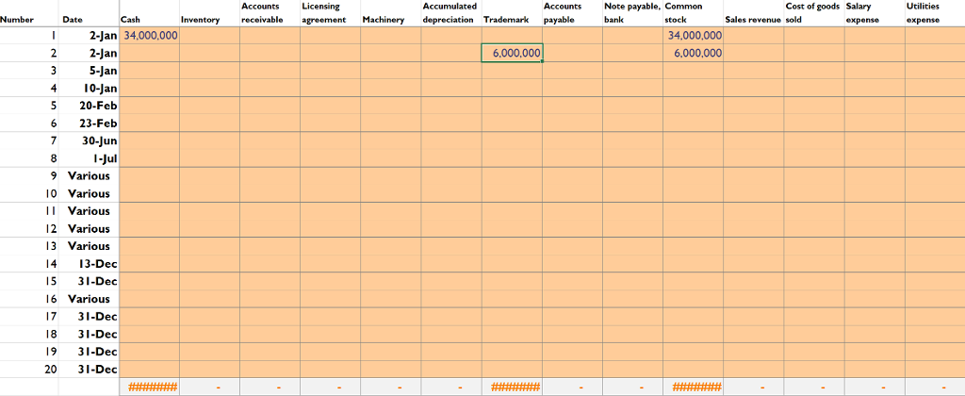Click the Number column header
Viewport: 965px width, 396px height.
pos(29,13)
